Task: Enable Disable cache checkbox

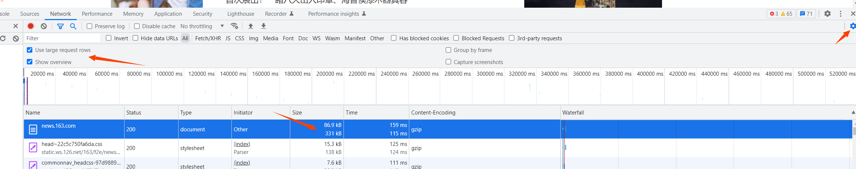Action: pos(137,26)
